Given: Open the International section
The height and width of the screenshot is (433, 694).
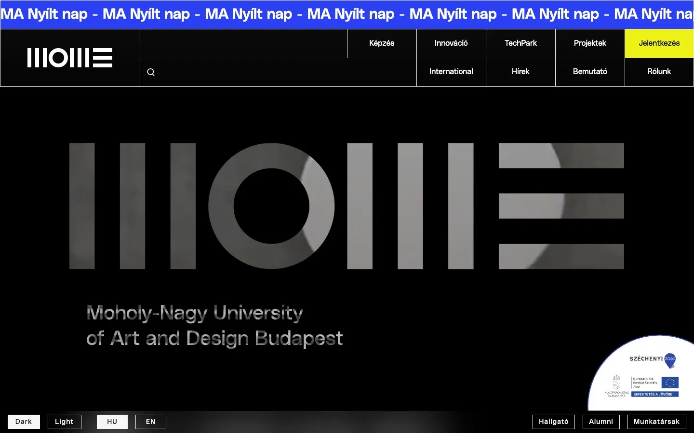Looking at the screenshot, I should pos(451,72).
